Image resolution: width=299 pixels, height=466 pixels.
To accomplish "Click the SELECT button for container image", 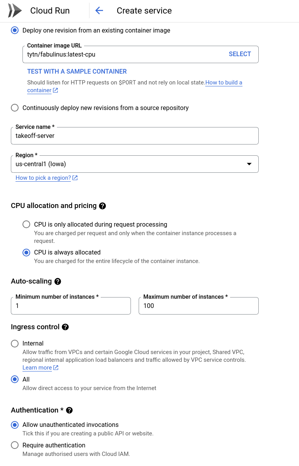I will pos(240,54).
